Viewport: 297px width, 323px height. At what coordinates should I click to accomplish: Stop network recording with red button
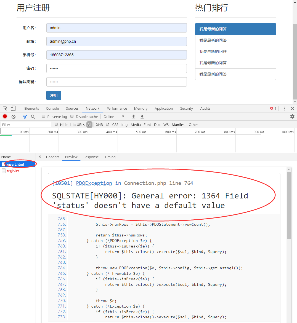(x=5, y=117)
